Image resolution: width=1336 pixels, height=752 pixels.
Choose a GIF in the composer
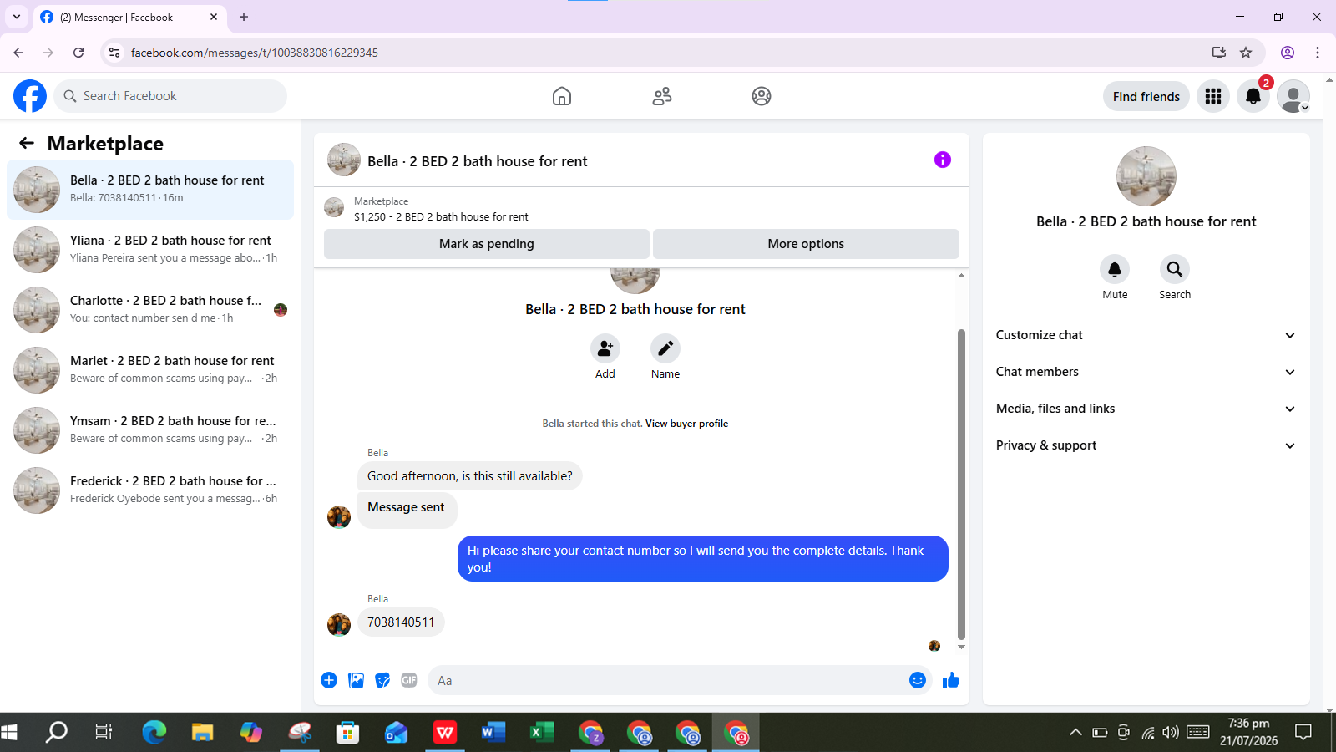tap(409, 680)
